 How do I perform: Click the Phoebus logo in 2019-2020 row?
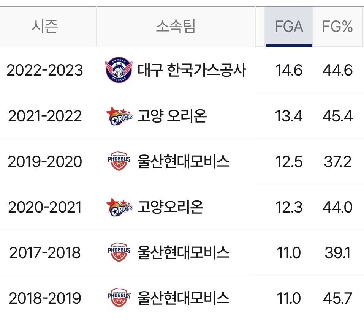[119, 161]
